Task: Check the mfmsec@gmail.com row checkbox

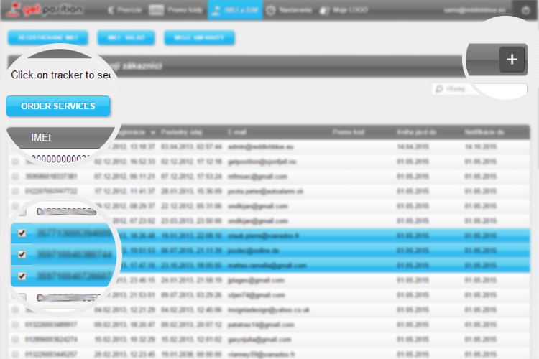Action: [15, 176]
